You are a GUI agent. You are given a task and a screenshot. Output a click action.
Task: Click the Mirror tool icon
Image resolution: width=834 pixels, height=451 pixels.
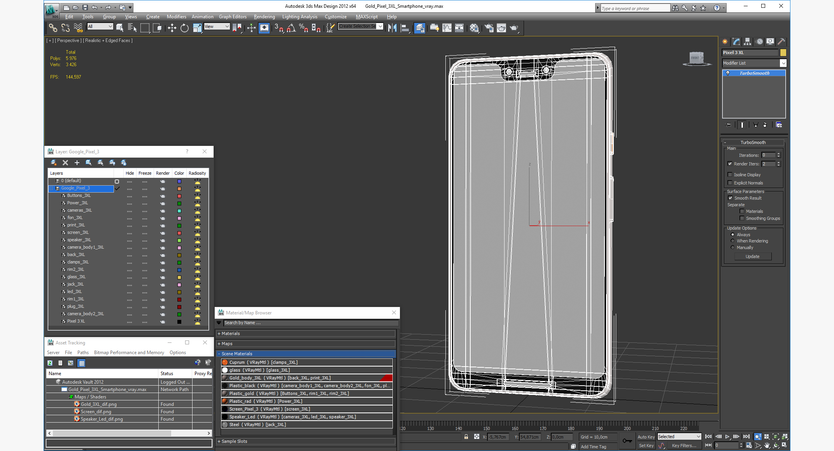392,28
